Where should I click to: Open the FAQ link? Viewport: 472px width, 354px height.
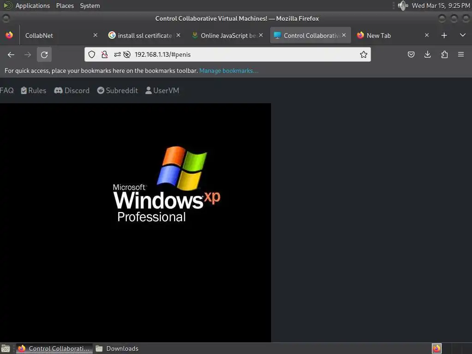tap(6, 91)
